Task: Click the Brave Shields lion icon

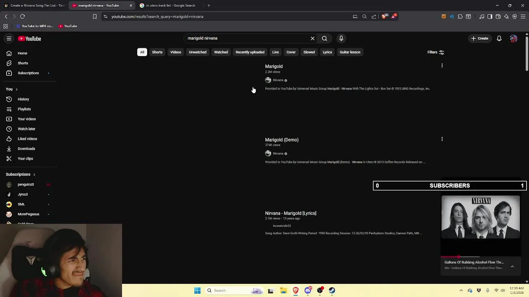Action: pyautogui.click(x=384, y=16)
